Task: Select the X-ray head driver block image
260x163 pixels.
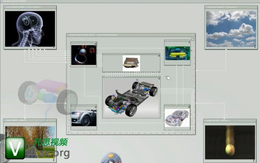Action: tap(30, 29)
